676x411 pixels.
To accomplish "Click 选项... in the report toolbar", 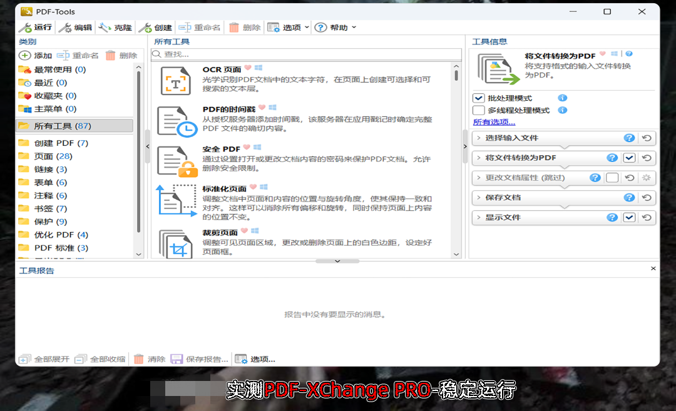I will [255, 359].
